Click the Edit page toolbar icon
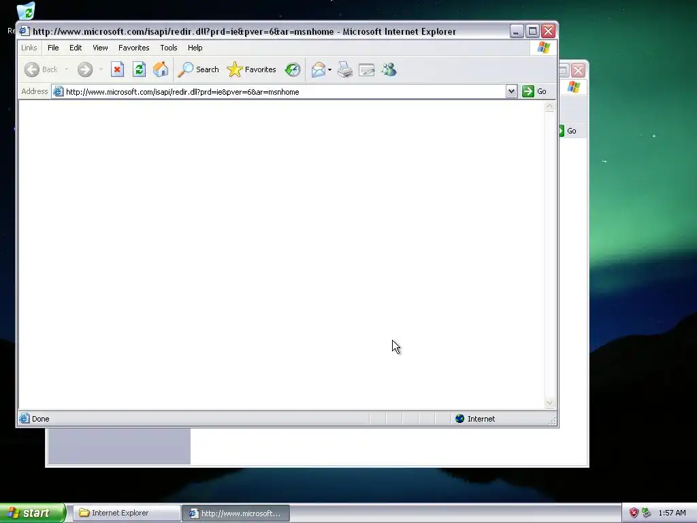Screen dimensions: 697x523 pyautogui.click(x=367, y=69)
